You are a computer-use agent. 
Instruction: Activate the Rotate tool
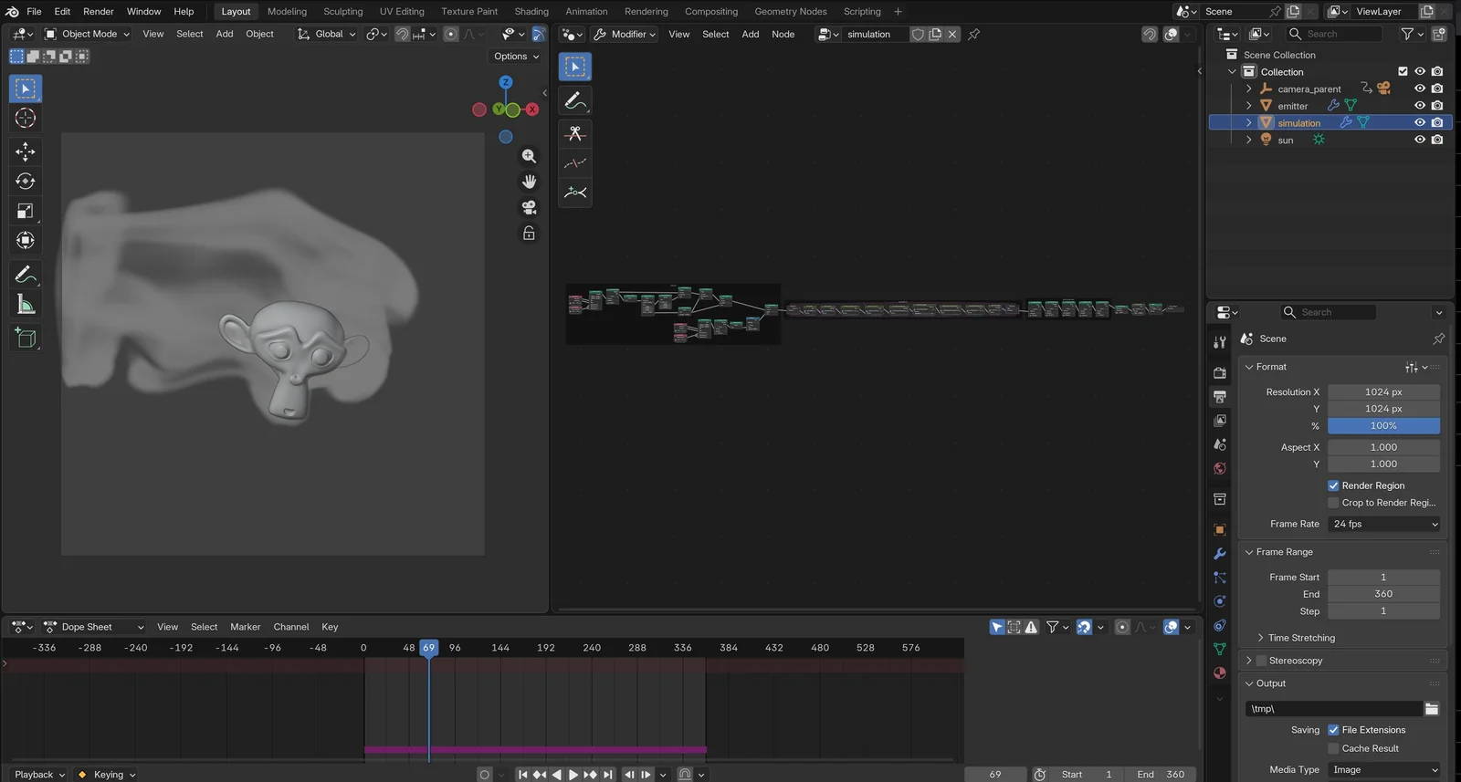point(26,181)
